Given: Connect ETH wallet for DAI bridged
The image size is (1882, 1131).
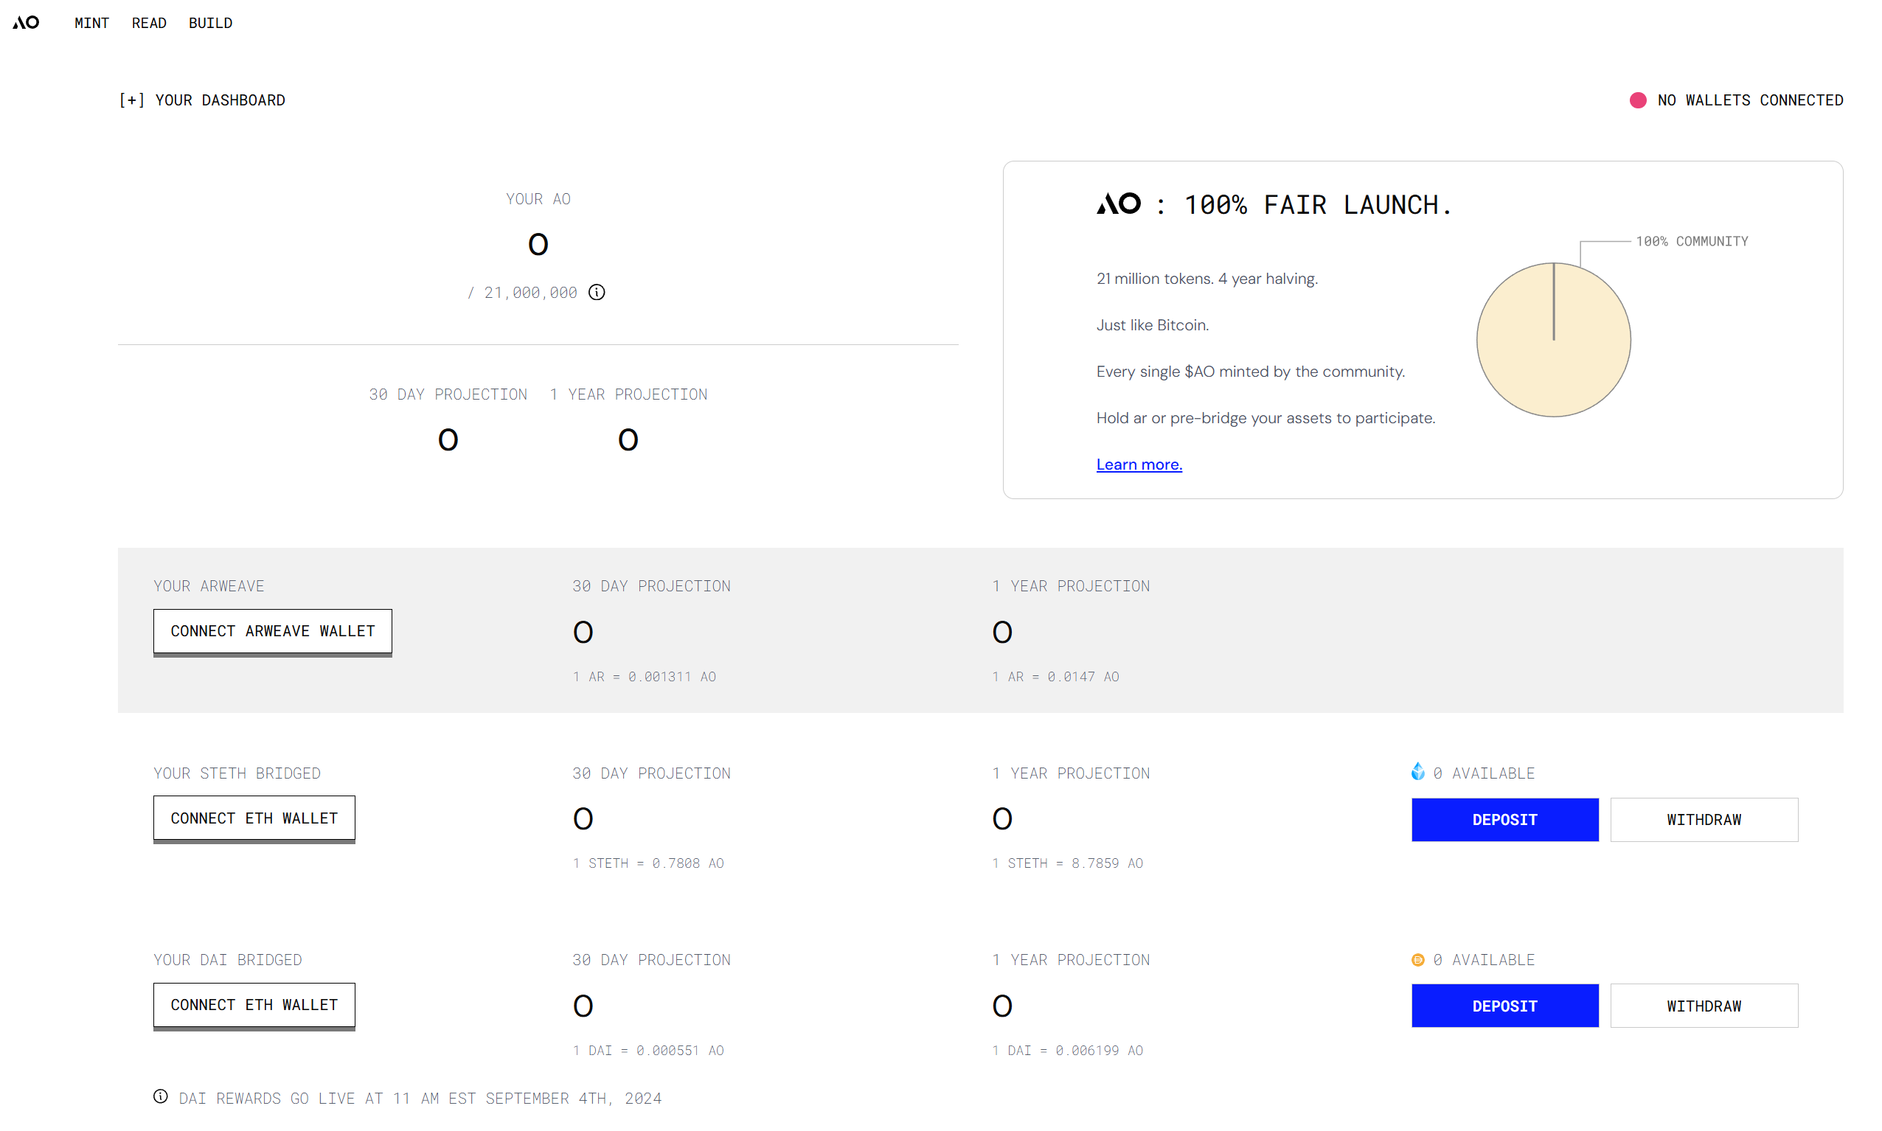Looking at the screenshot, I should pos(254,1004).
